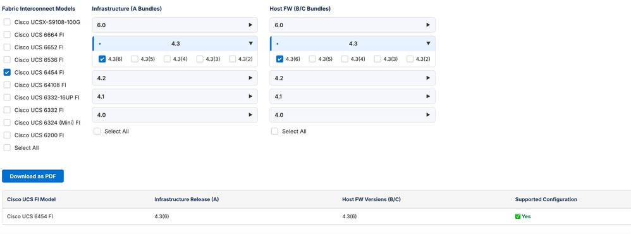Image resolution: width=631 pixels, height=234 pixels.
Task: Check the Cisco UCS 64108 FI model
Action: click(x=7, y=85)
